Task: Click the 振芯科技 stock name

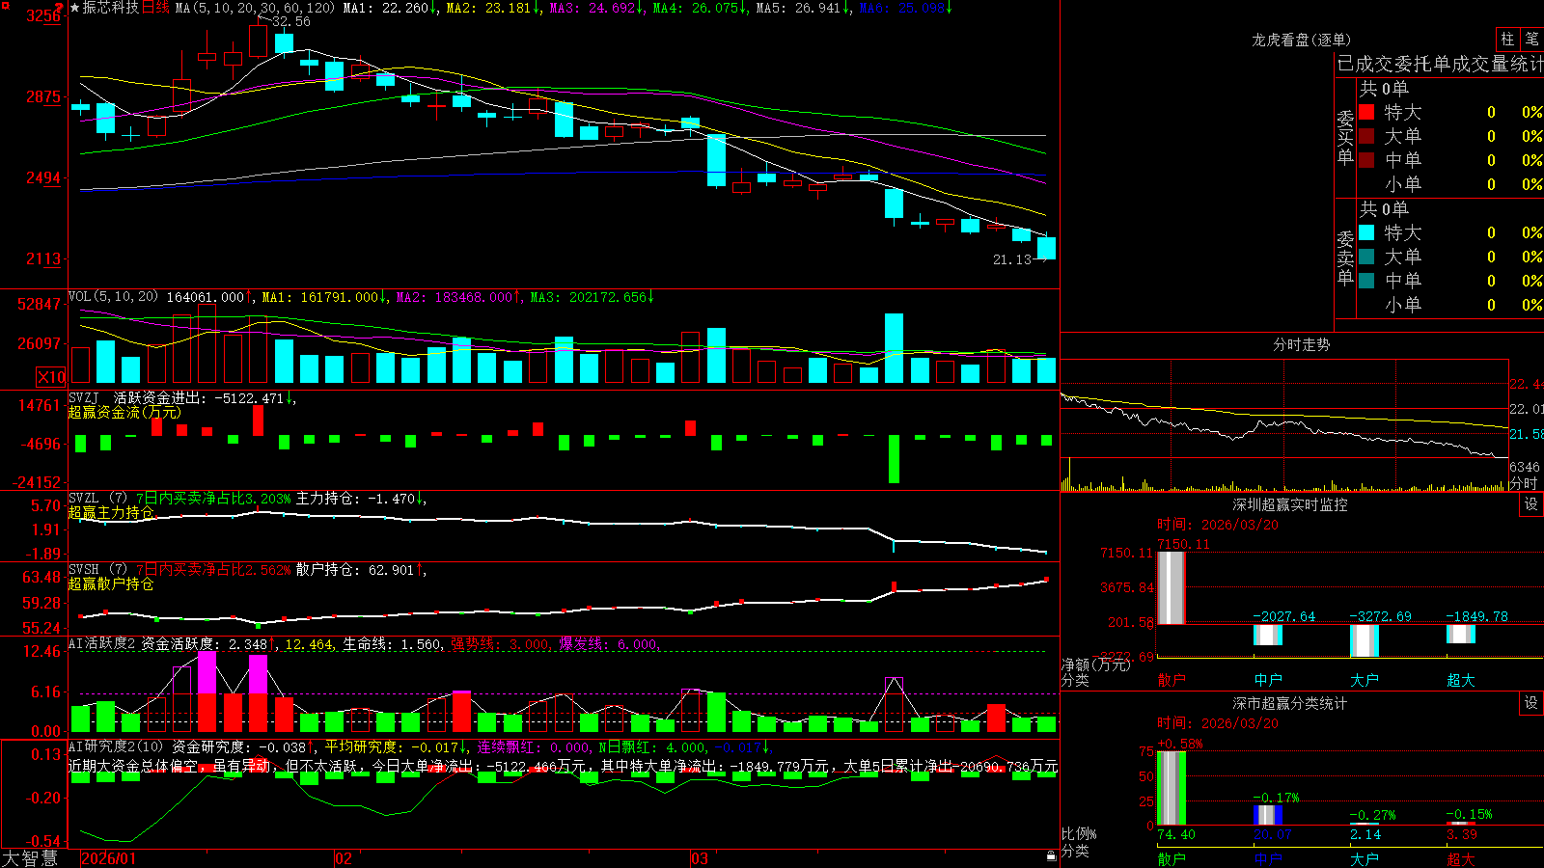Action: [111, 8]
